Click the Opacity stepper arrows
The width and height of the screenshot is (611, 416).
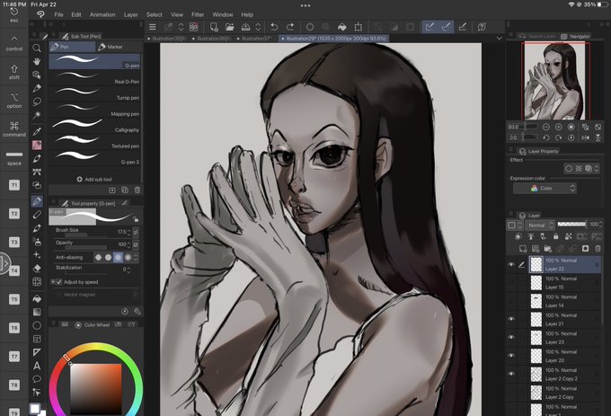point(129,244)
